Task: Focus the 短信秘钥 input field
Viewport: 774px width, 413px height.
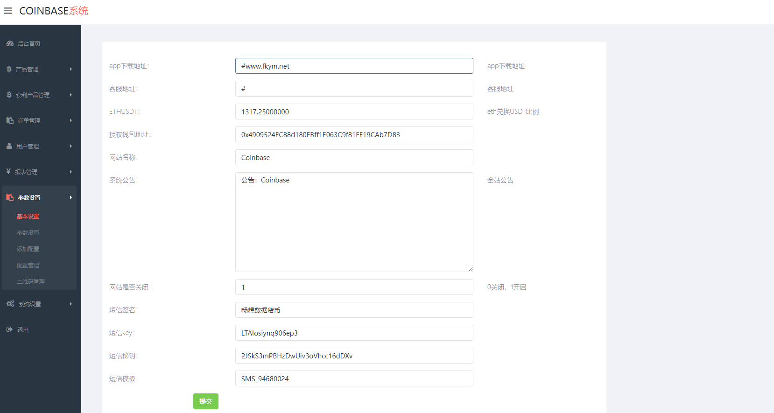Action: pos(354,356)
